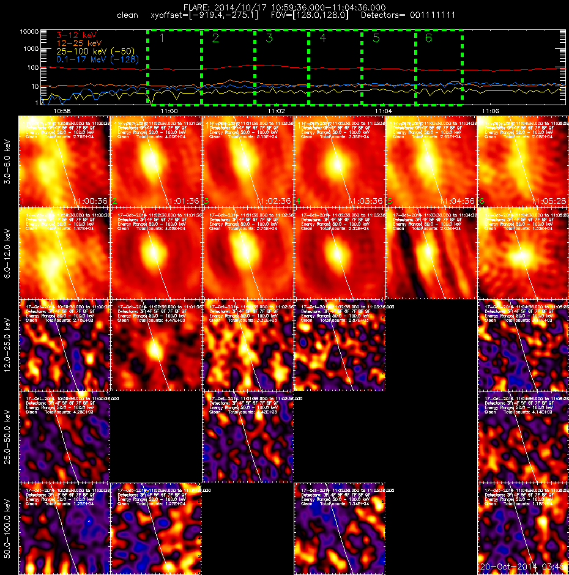This screenshot has height=575, width=569.
Task: Choose the 50.0-100.0 keV image for interval 4
Action: click(340, 529)
